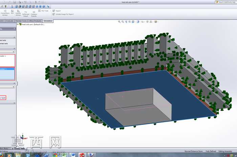
Task: Switch to the Office Products tab
Action: point(35,21)
